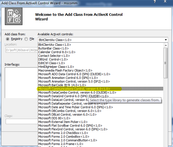Screen dimensions: 173x147
Task: Choose Microsoft Forms 2.0 ComboBox<1.0>
Action: 100,137
